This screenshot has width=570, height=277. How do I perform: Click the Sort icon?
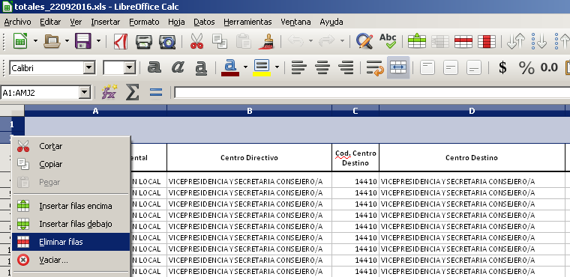[515, 41]
